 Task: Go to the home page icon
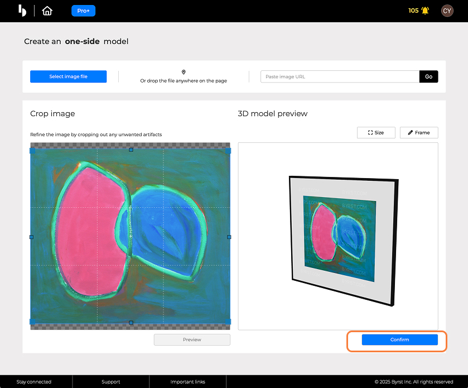(x=47, y=11)
